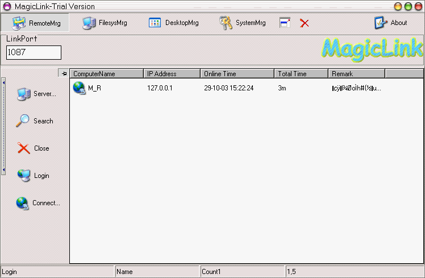Viewport: 425px width, 278px height.
Task: Click the red X toolbar icon
Action: [x=305, y=23]
